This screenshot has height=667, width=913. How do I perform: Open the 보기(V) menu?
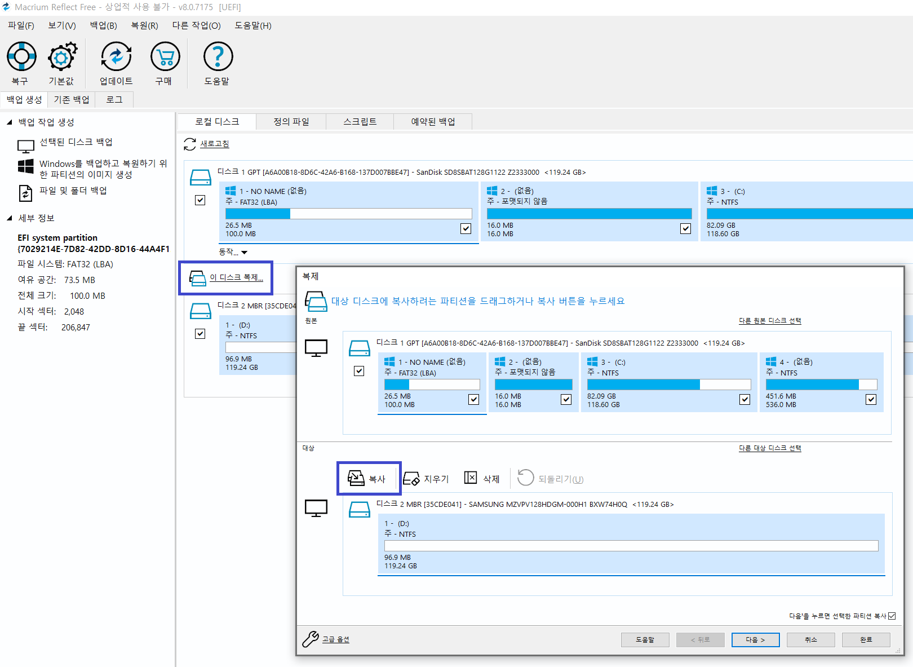pos(62,25)
